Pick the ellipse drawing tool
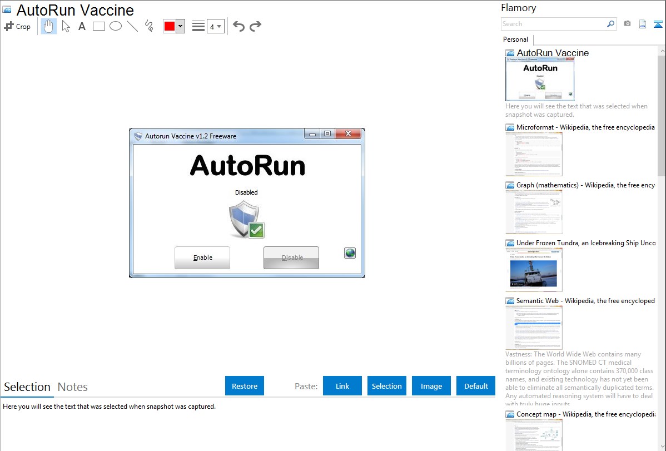This screenshot has height=451, width=666. coord(116,26)
